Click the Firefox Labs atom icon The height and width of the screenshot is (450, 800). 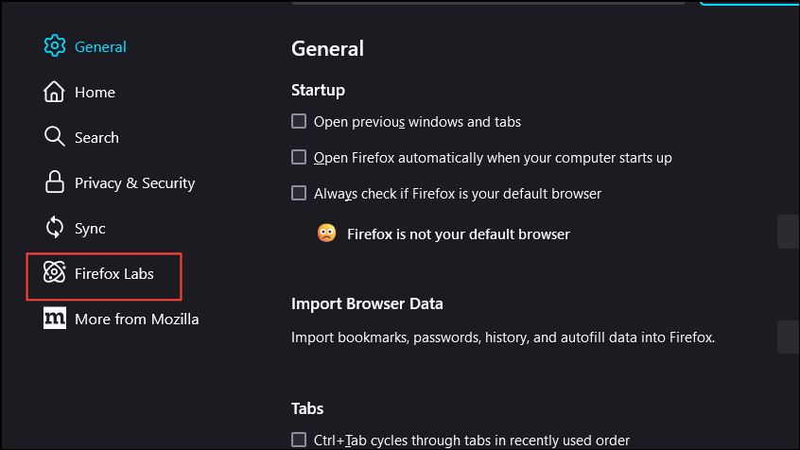tap(54, 273)
